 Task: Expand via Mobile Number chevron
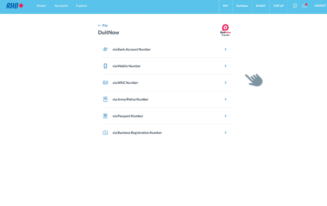pos(225,66)
